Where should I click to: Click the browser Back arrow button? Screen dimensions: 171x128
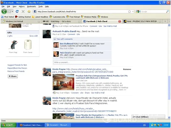pos(4,12)
